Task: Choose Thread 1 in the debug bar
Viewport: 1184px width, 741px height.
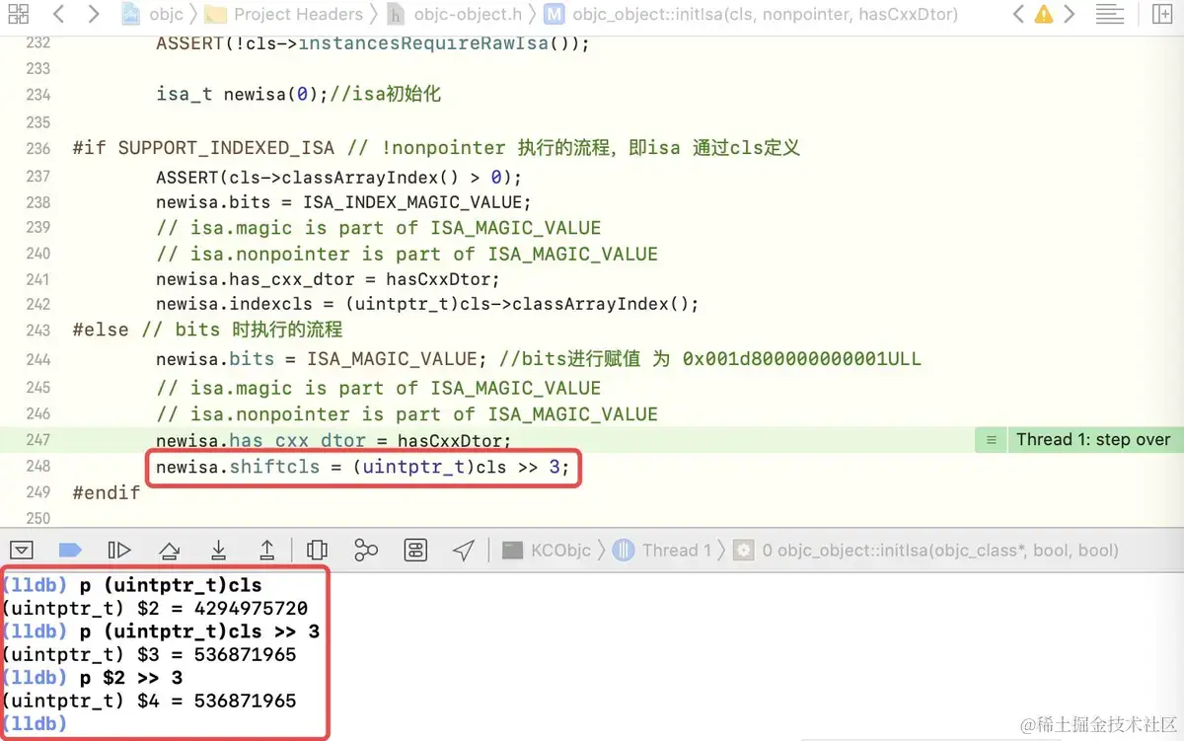Action: [662, 550]
